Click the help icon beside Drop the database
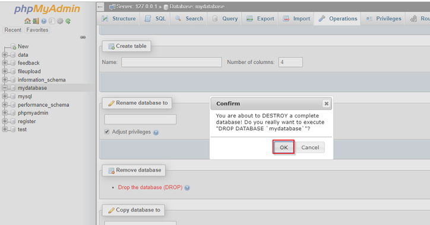The height and width of the screenshot is (225, 430). [187, 188]
